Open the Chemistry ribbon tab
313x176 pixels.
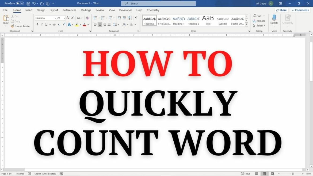tap(153, 10)
